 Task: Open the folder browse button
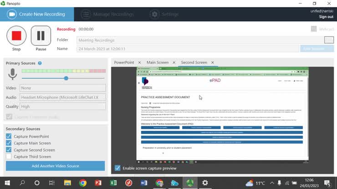point(329,40)
